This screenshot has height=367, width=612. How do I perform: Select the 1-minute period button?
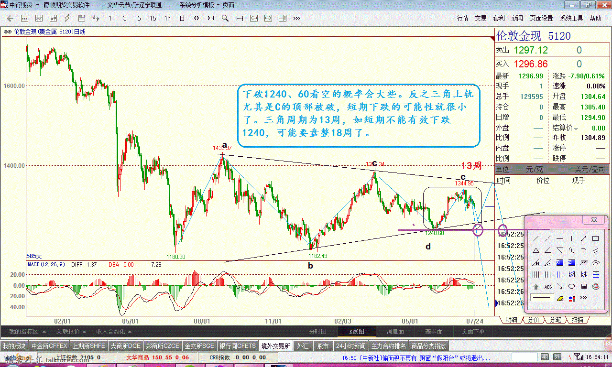coord(110,18)
